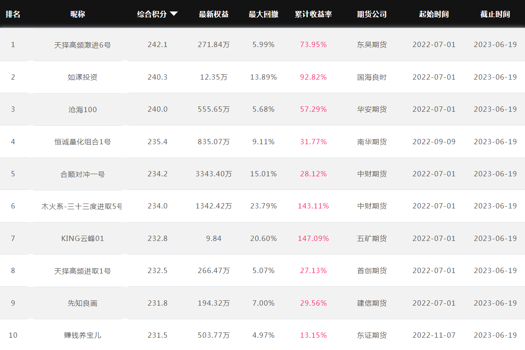The height and width of the screenshot is (350, 525).
Task: Click the 昵称 column header
Action: pyautogui.click(x=78, y=14)
